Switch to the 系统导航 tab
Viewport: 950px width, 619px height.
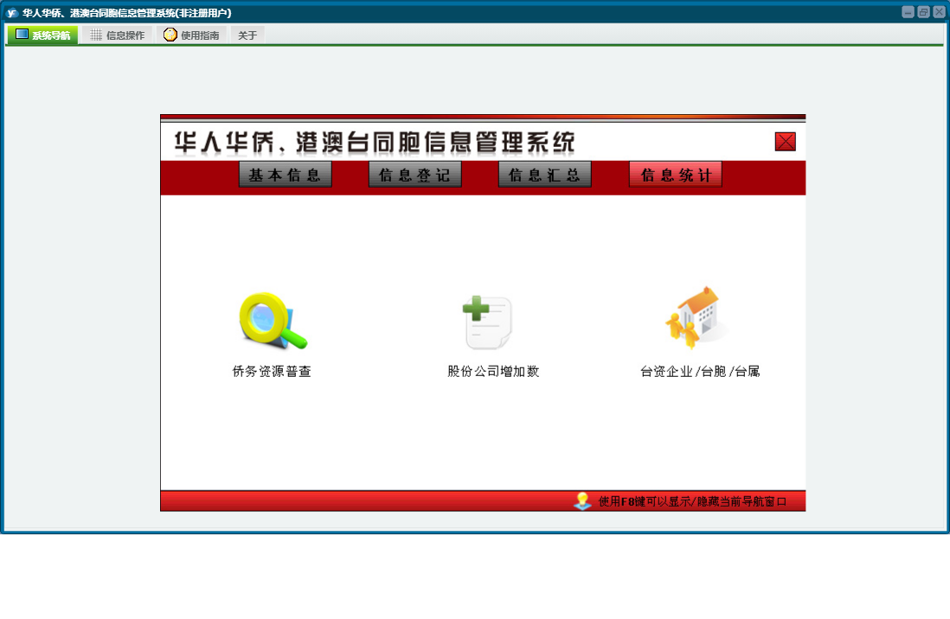[42, 35]
